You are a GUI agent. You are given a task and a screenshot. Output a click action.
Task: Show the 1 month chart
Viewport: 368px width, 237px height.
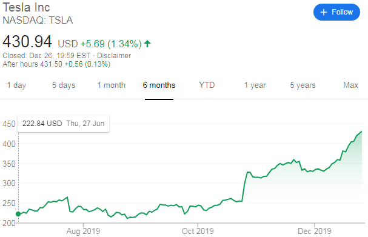click(x=111, y=85)
